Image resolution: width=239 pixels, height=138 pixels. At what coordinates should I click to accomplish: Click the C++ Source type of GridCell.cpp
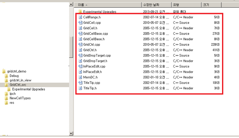click(181, 23)
